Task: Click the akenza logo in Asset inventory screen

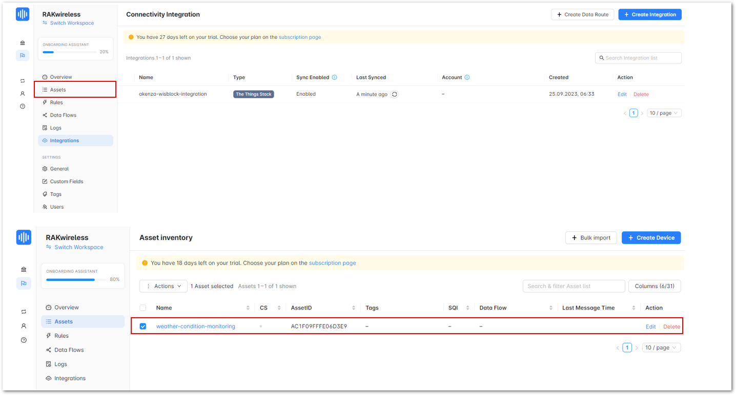Action: click(24, 237)
